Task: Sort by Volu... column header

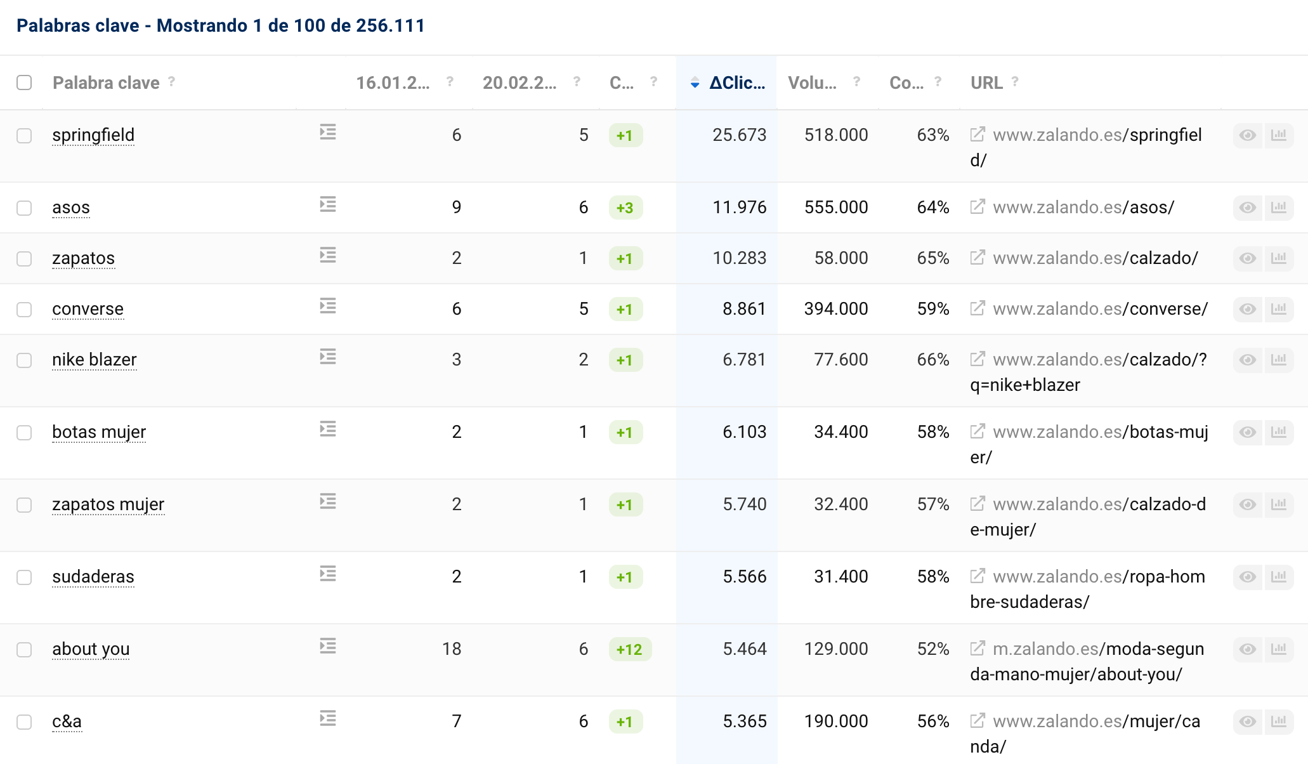Action: coord(812,82)
